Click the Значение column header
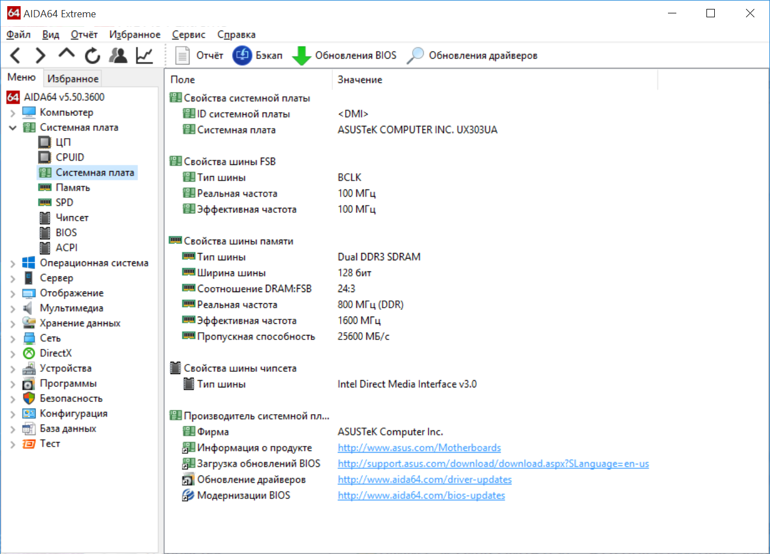Image resolution: width=770 pixels, height=554 pixels. [x=495, y=80]
